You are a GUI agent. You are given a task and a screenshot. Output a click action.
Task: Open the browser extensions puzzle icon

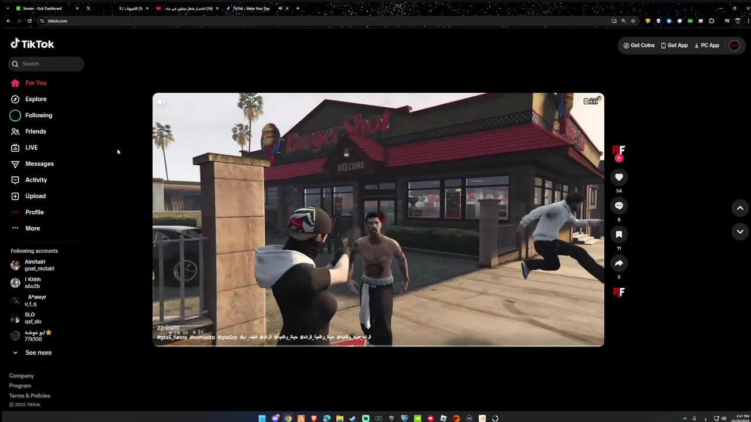pos(712,21)
